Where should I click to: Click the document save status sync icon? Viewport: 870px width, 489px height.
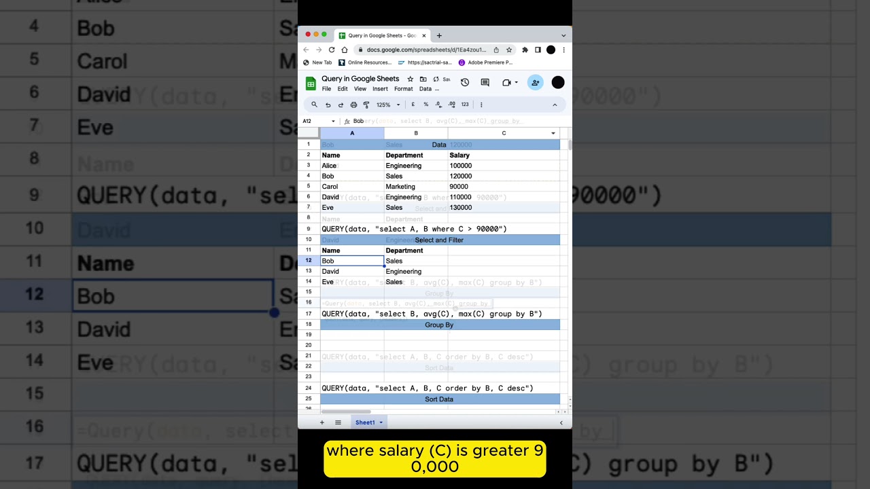tap(436, 79)
